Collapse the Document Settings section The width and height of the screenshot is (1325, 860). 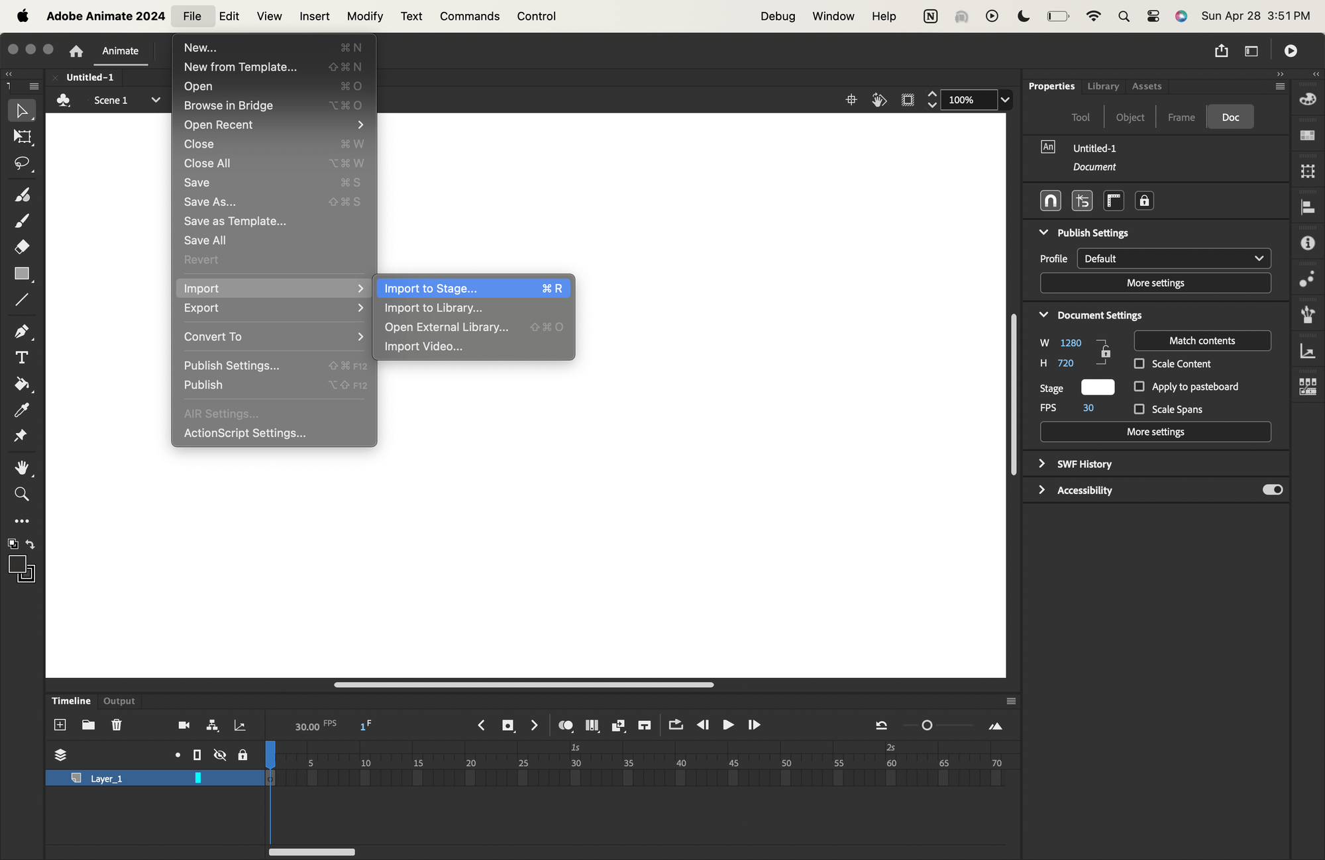(x=1043, y=314)
